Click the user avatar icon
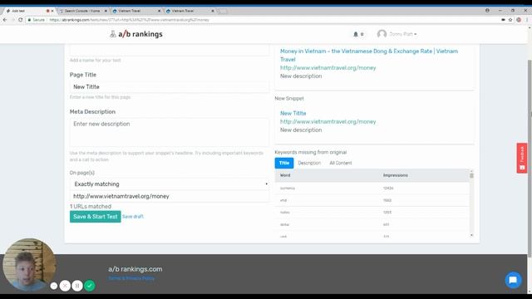The height and width of the screenshot is (299, 532). pos(382,34)
